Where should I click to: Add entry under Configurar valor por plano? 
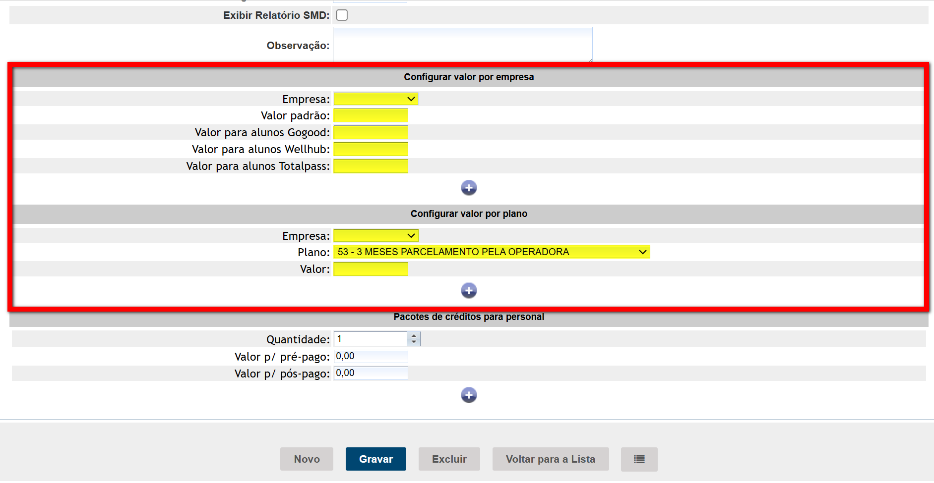pyautogui.click(x=468, y=291)
